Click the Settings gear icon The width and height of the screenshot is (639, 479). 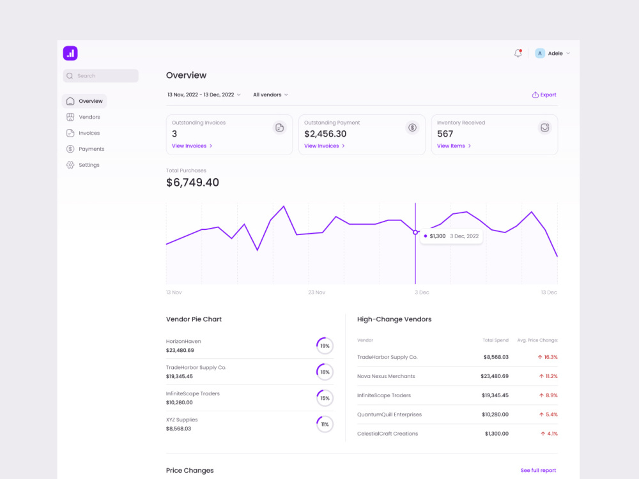(70, 165)
